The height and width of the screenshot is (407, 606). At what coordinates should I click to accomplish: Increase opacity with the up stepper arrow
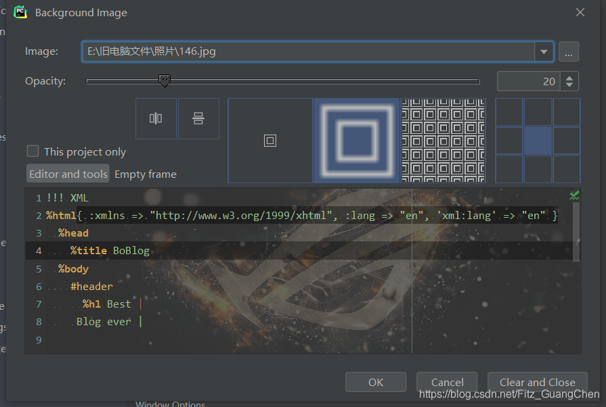[569, 78]
